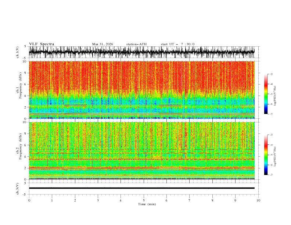Click time axis tick label "4"
The image size is (291, 225).
pos(121,200)
